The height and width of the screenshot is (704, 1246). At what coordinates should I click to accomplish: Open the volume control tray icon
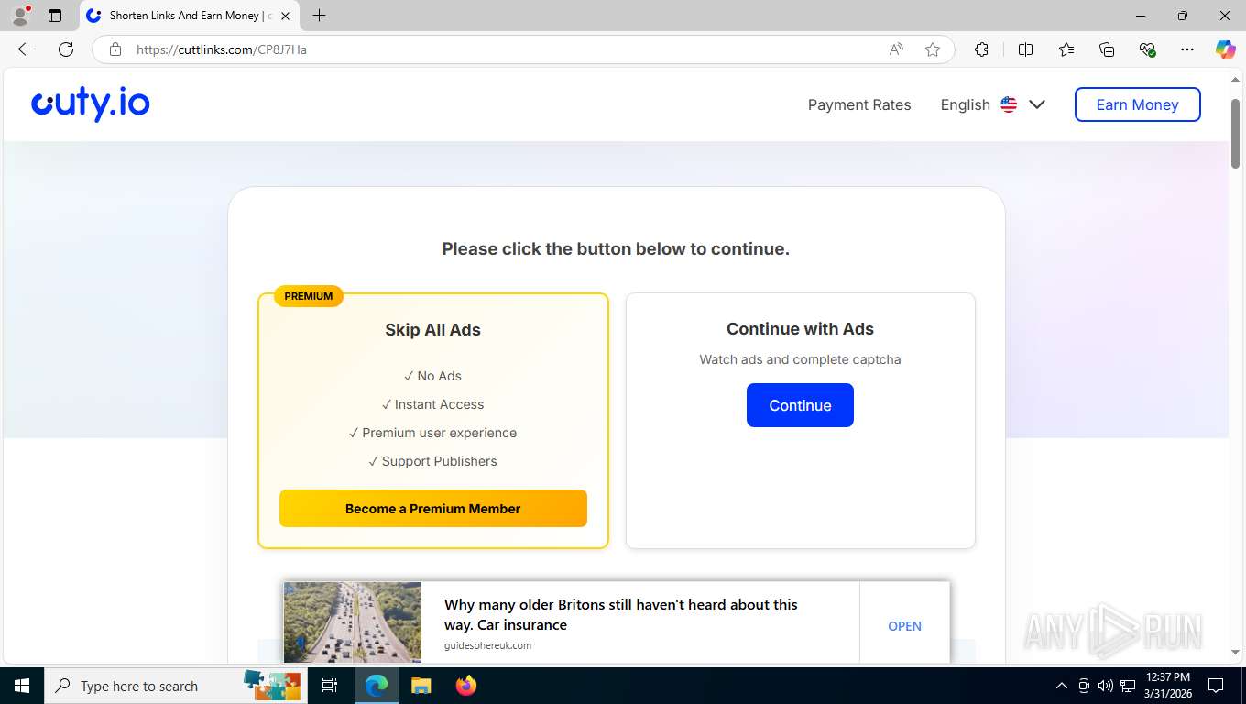coord(1105,686)
